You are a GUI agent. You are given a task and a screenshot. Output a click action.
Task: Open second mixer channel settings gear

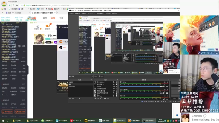[x=167, y=93]
